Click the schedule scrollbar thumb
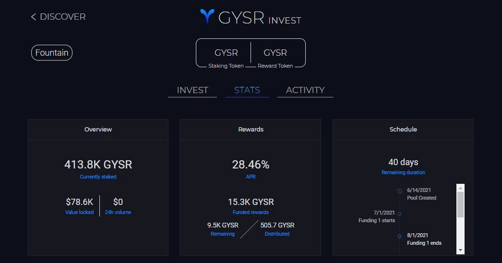Screen dimensions: 502x263 (460, 205)
